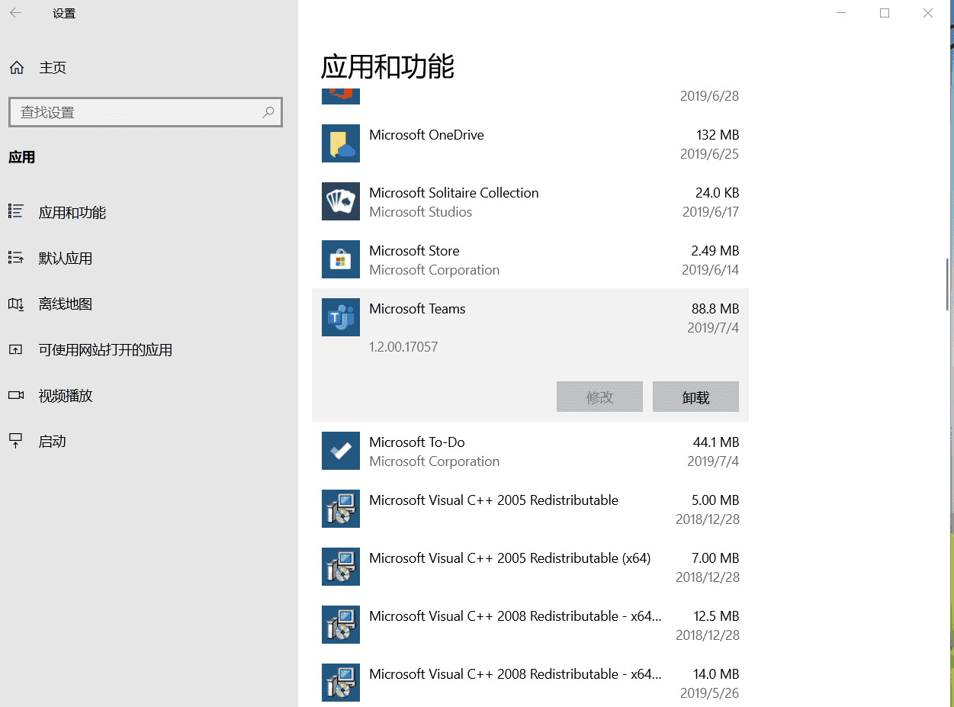Click the Solitaire Collection cards icon

click(x=341, y=201)
